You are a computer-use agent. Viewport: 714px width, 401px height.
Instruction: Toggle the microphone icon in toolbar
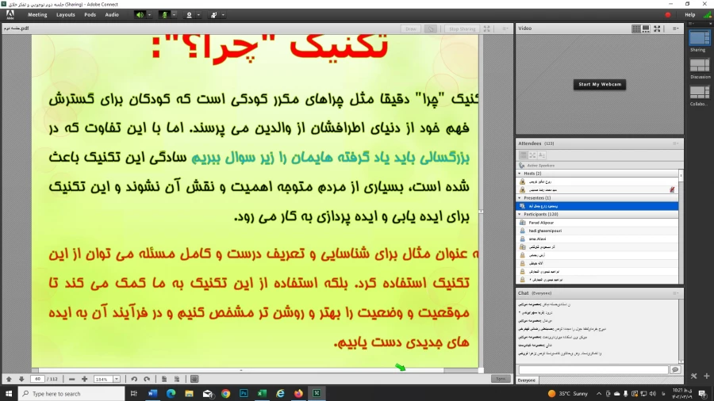164,14
